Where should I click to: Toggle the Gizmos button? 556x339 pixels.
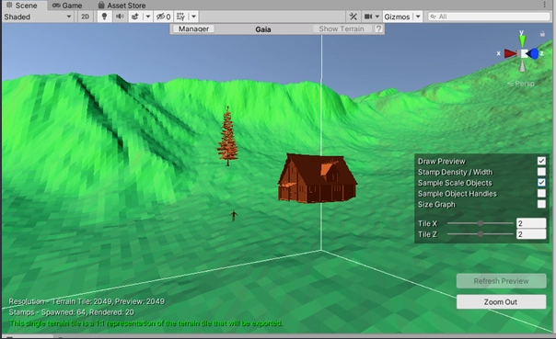397,17
